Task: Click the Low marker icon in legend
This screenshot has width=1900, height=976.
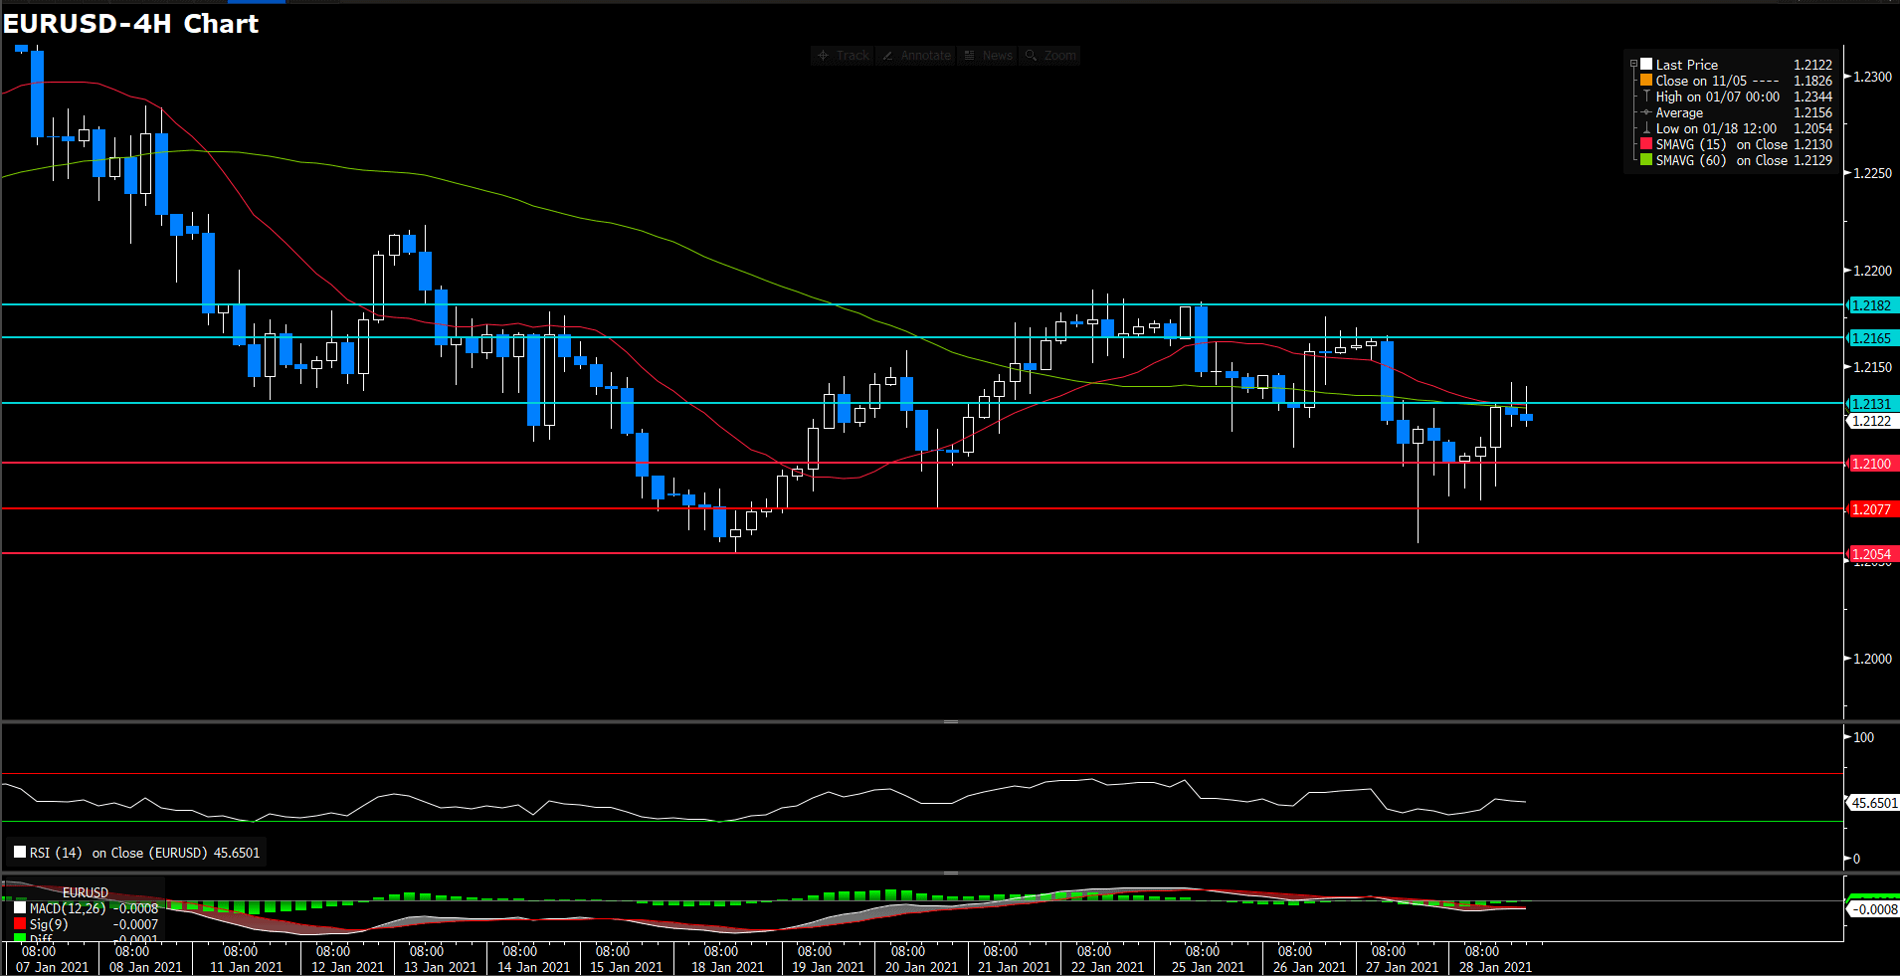Action: coord(1646,128)
